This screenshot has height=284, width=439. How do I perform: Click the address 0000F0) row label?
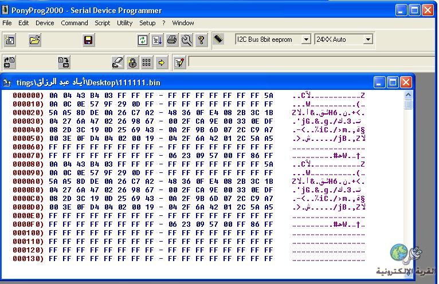pyautogui.click(x=28, y=224)
